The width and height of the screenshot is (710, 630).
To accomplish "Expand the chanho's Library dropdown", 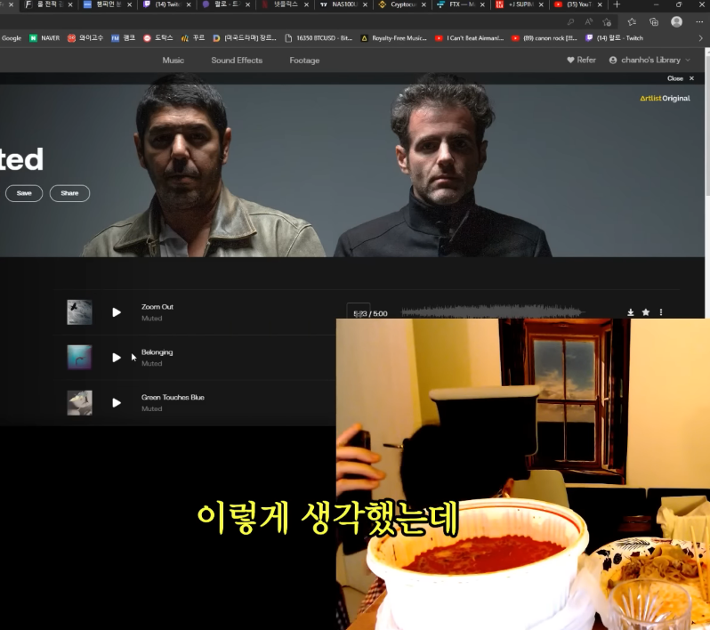I will [x=649, y=60].
